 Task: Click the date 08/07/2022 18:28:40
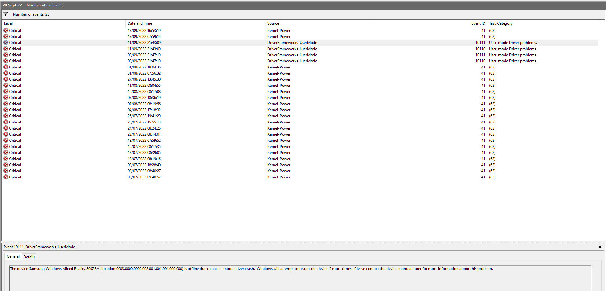click(x=144, y=165)
